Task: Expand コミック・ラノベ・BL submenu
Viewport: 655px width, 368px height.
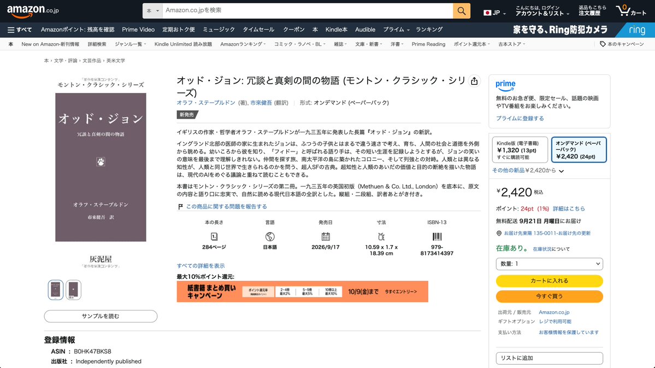Action: tap(299, 44)
